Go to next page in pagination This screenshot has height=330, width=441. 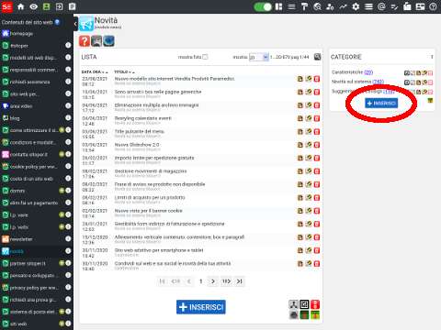(213, 281)
